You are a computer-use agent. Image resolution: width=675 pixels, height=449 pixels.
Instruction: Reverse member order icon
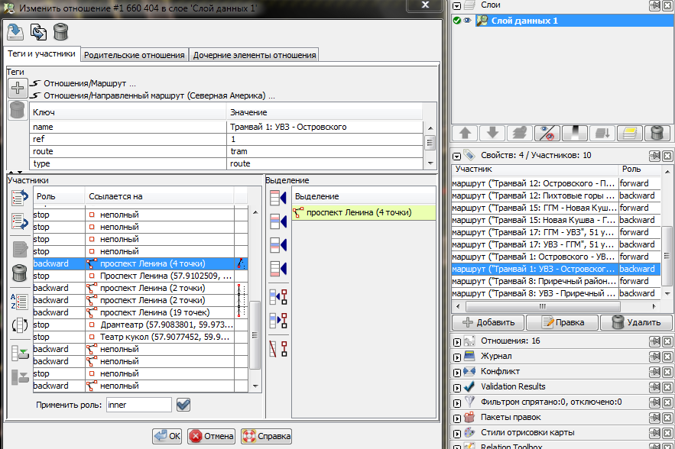click(x=19, y=325)
